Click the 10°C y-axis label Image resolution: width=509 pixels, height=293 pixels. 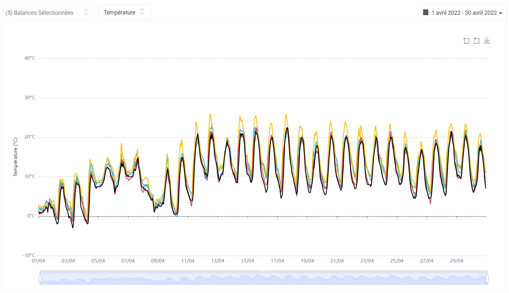pos(30,177)
